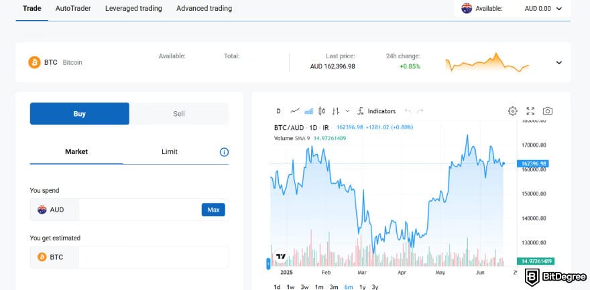Click the AUD spend amount field
The width and height of the screenshot is (590, 290).
point(139,210)
